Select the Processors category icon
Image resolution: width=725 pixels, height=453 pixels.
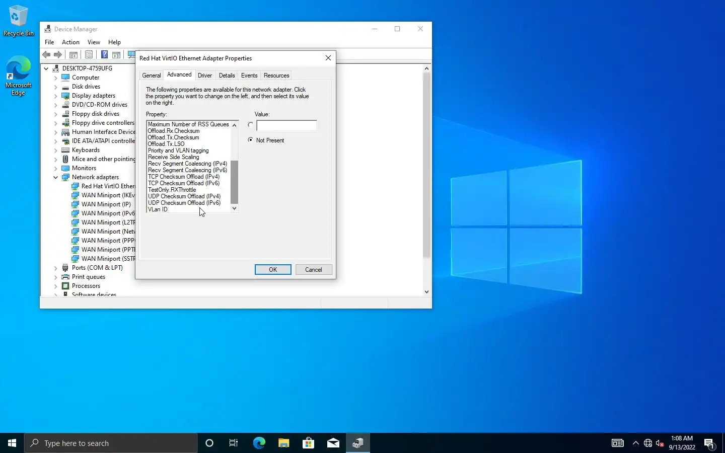click(65, 286)
